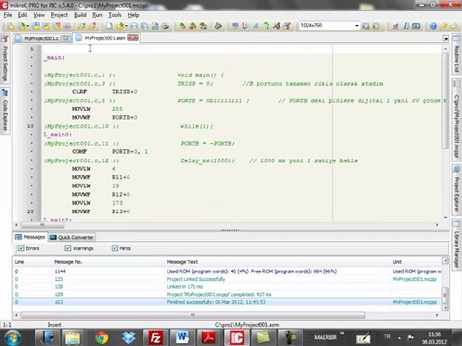Select the Messages tab

point(30,237)
